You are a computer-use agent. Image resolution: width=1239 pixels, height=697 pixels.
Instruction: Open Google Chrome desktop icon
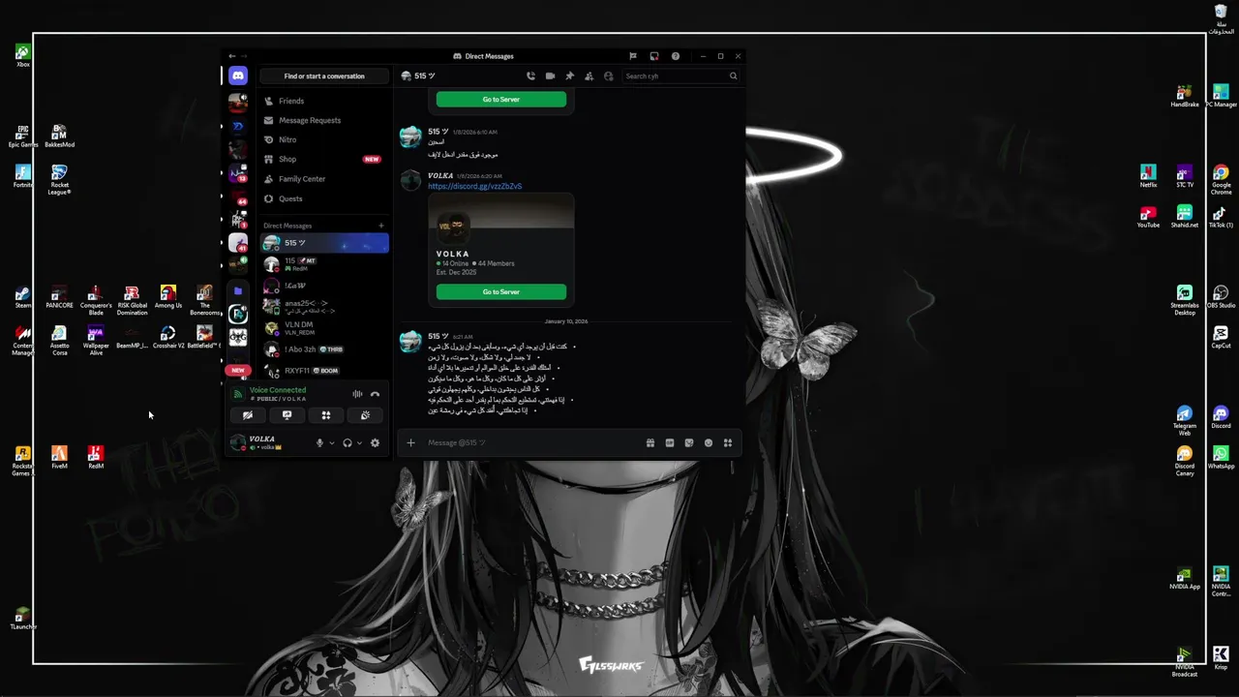pos(1221,178)
